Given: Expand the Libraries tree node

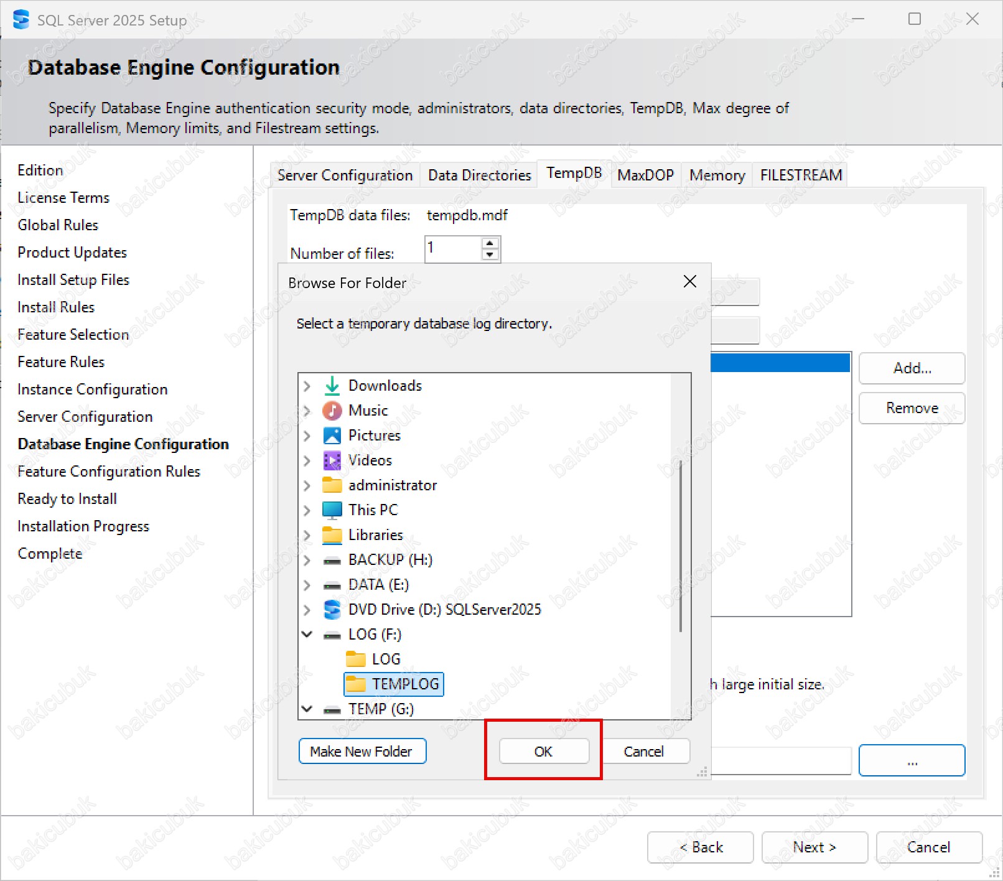Looking at the screenshot, I should coord(307,535).
